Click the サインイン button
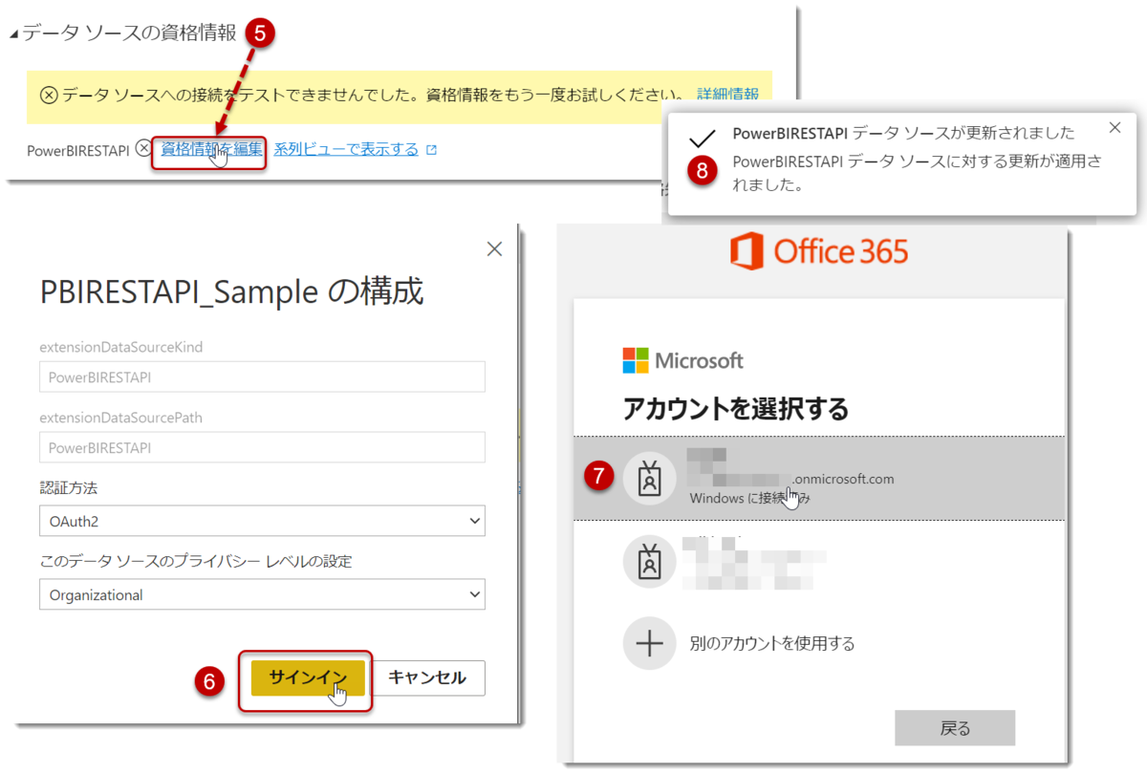The height and width of the screenshot is (774, 1147). pos(308,677)
